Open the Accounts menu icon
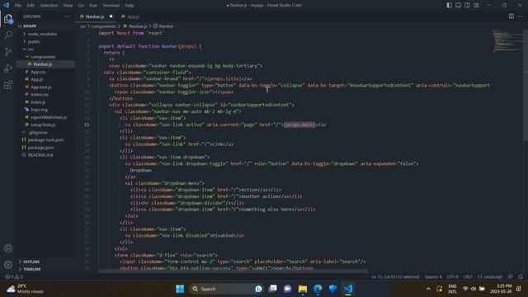This screenshot has width=528, height=297. point(8,248)
